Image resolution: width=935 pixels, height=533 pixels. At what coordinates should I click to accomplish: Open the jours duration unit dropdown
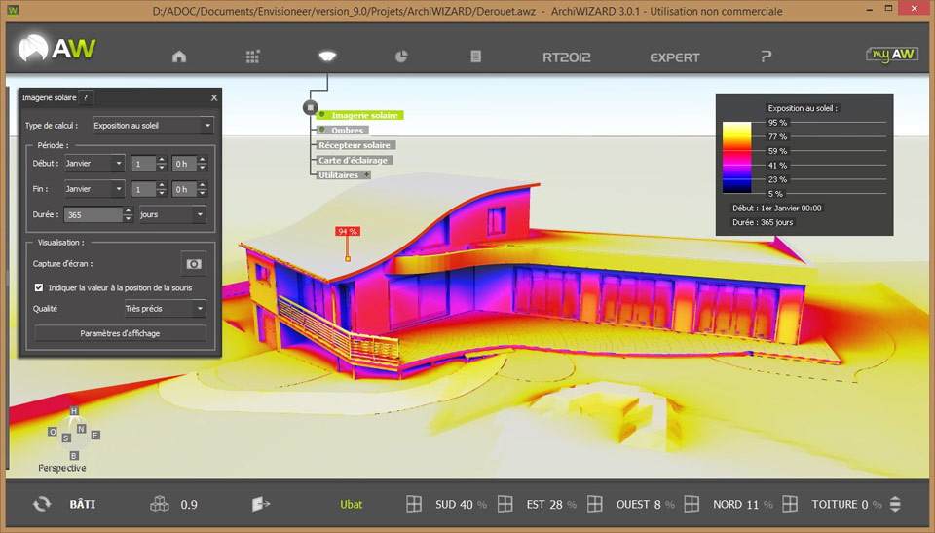click(x=171, y=214)
